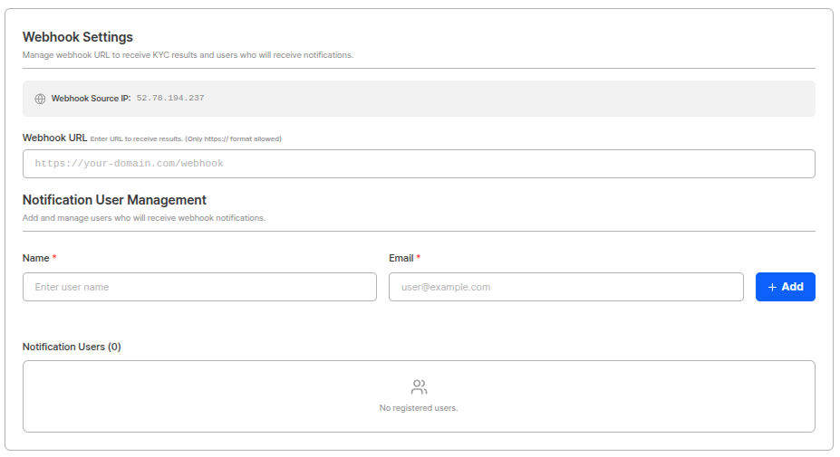Click the No registered users message

[x=419, y=408]
